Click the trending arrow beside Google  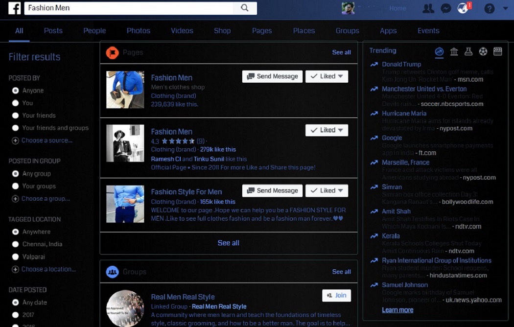click(x=374, y=138)
